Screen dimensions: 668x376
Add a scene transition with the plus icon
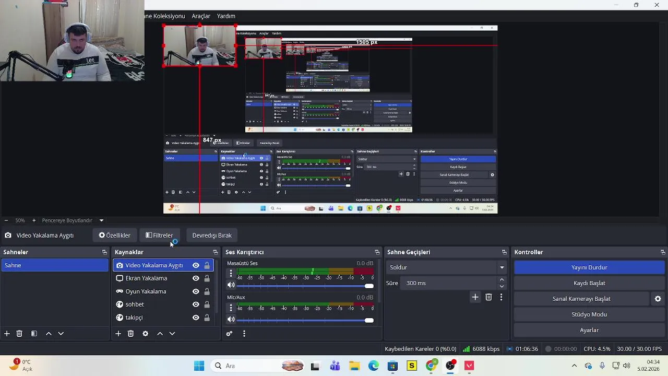[475, 297]
